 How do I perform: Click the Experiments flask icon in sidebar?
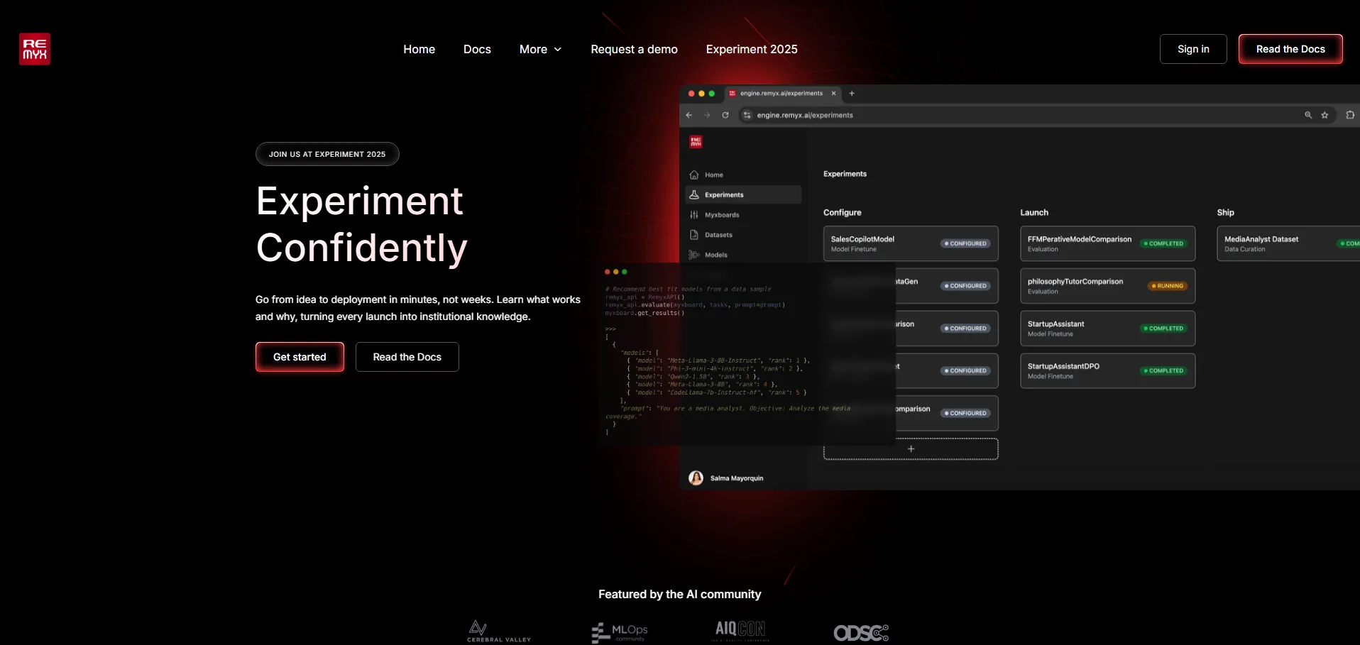click(x=694, y=194)
